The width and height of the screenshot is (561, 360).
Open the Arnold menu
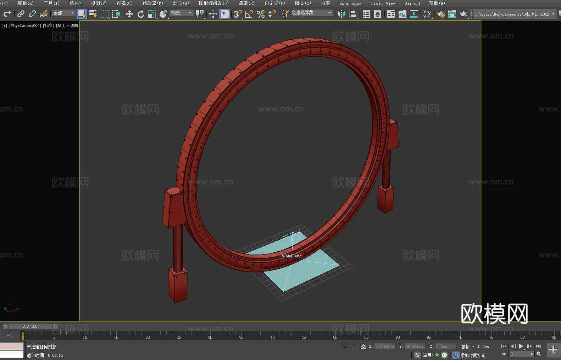click(x=412, y=3)
